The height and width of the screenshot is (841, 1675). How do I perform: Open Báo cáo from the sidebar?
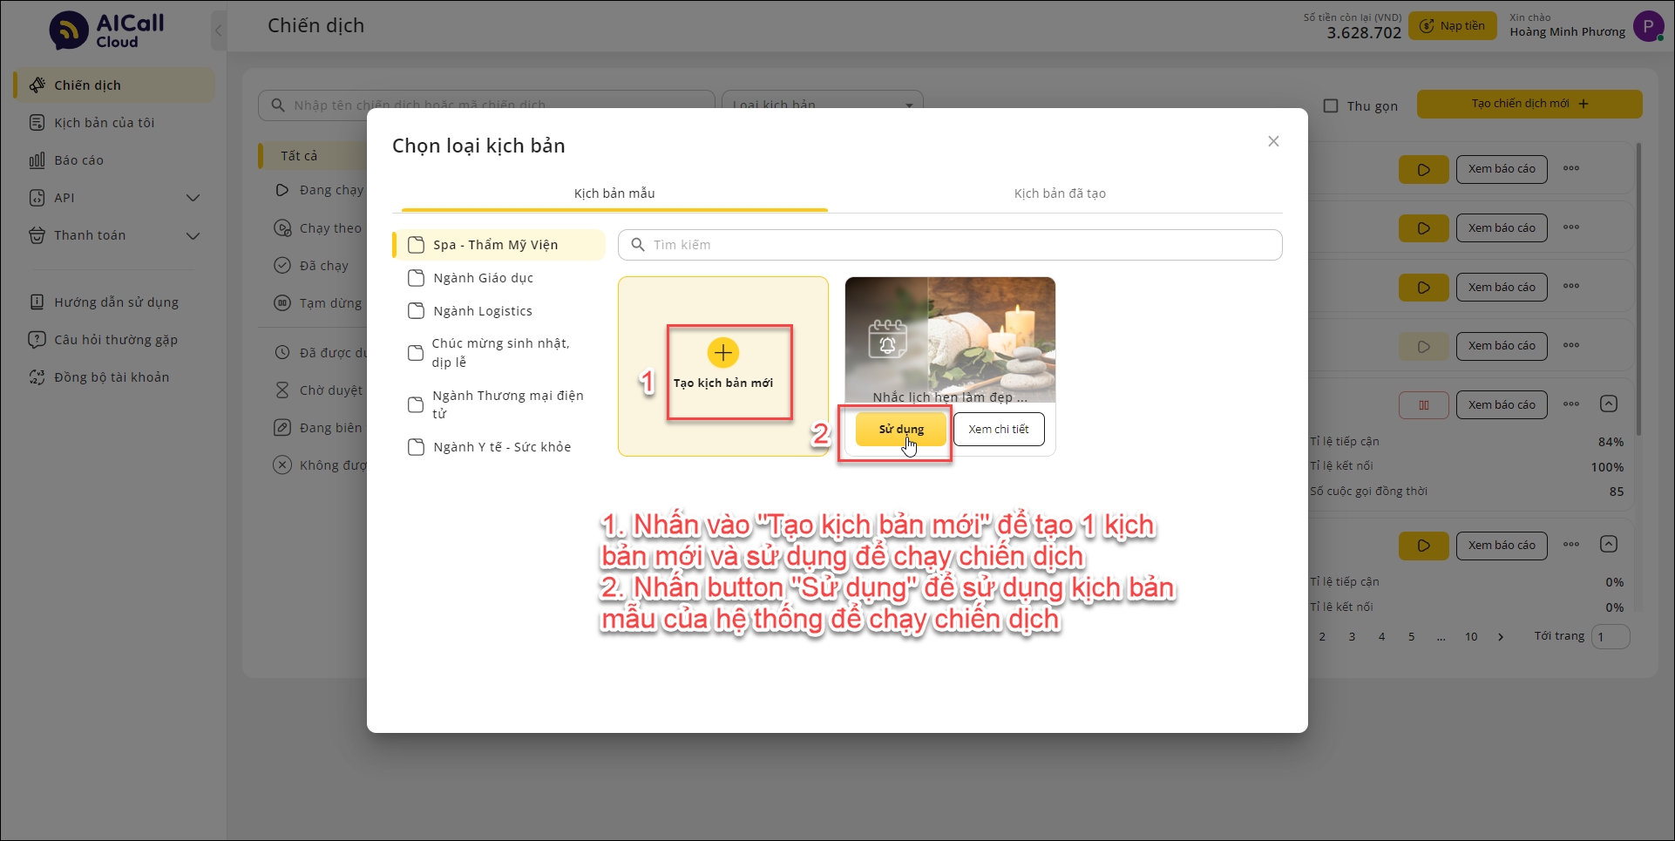coord(78,160)
